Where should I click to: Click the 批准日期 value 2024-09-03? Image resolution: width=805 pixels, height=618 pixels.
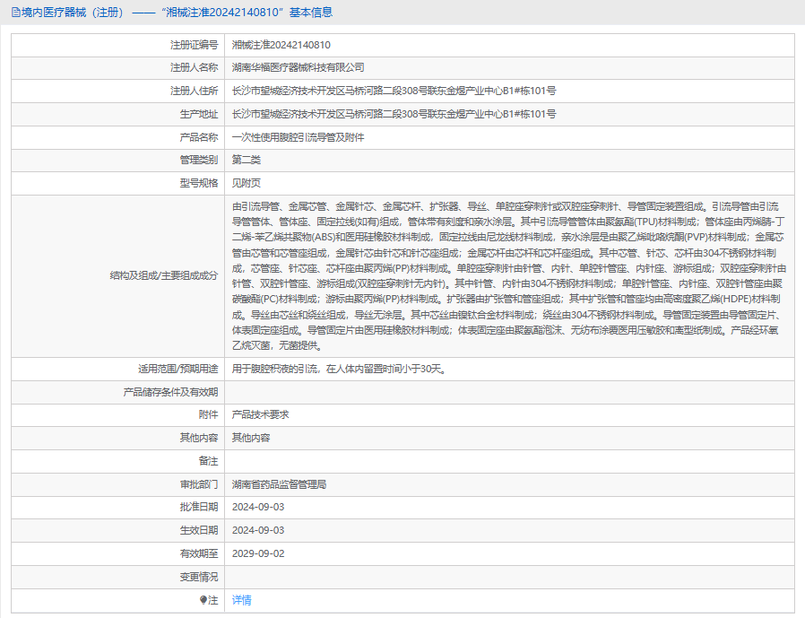click(x=258, y=507)
